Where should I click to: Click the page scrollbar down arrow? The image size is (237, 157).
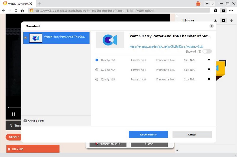click(x=177, y=151)
